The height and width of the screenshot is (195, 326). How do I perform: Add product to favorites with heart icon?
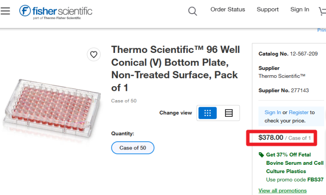pyautogui.click(x=93, y=55)
